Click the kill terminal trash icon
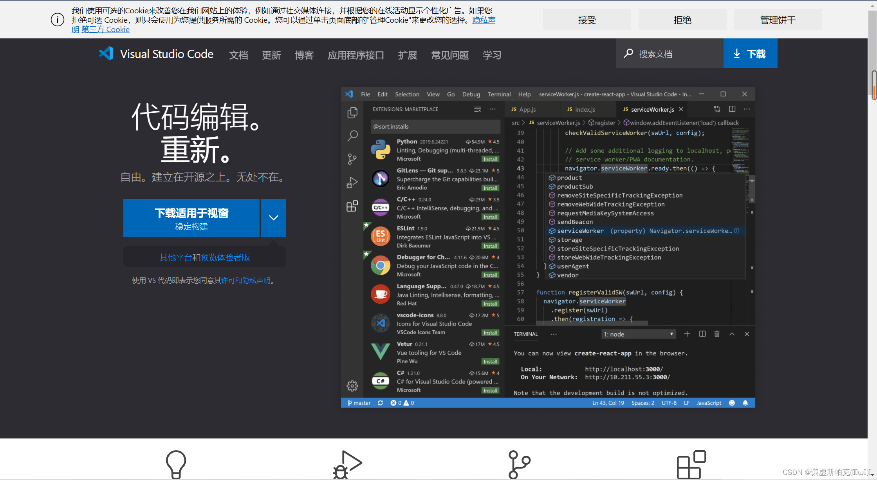The height and width of the screenshot is (480, 877). tap(717, 334)
